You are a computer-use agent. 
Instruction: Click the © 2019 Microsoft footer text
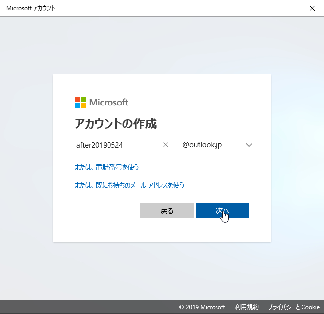pyautogui.click(x=202, y=307)
